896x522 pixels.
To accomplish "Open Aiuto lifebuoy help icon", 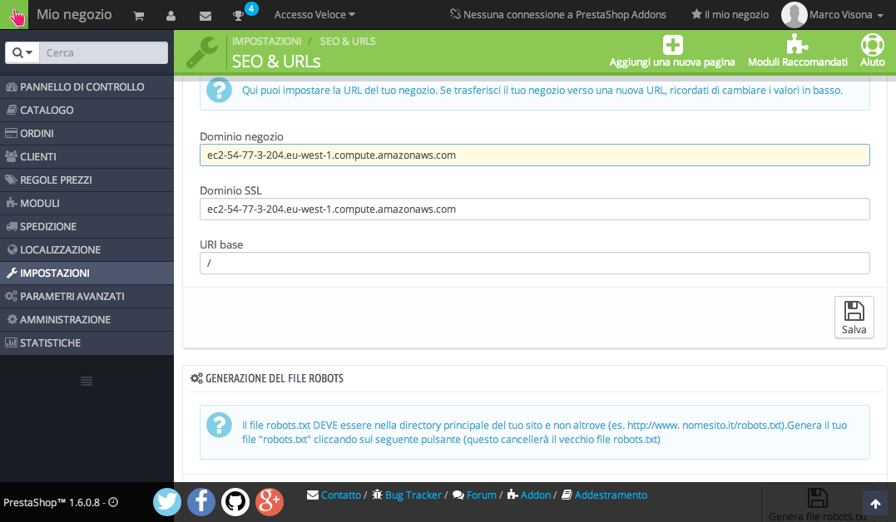I will [x=872, y=45].
